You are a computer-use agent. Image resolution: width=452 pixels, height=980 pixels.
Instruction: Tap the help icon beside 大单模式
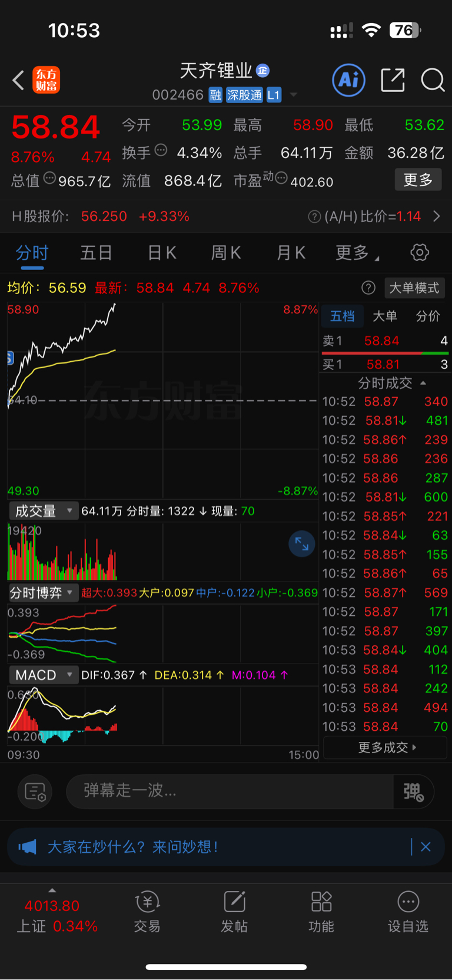point(368,288)
